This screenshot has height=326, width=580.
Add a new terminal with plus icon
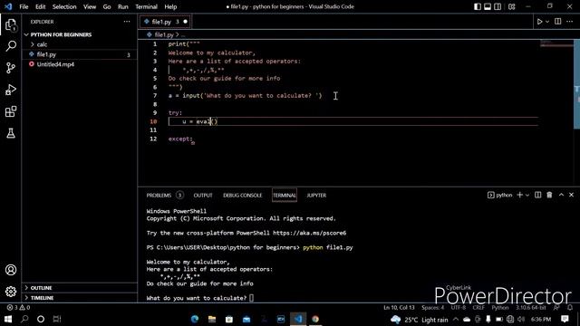[x=519, y=195]
